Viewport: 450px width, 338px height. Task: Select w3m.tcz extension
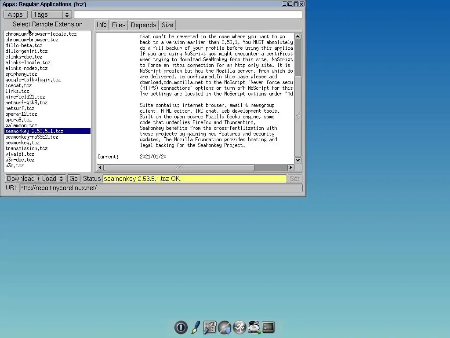47,165
